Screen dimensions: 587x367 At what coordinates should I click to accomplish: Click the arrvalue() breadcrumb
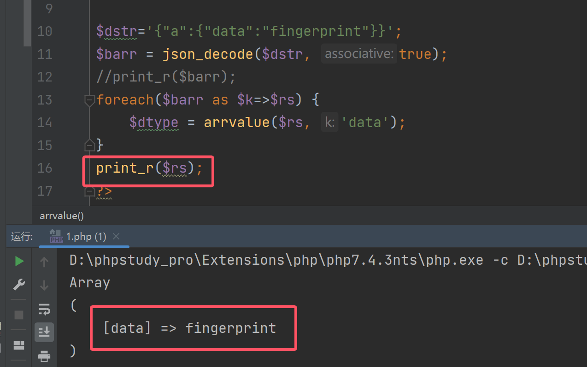click(62, 216)
